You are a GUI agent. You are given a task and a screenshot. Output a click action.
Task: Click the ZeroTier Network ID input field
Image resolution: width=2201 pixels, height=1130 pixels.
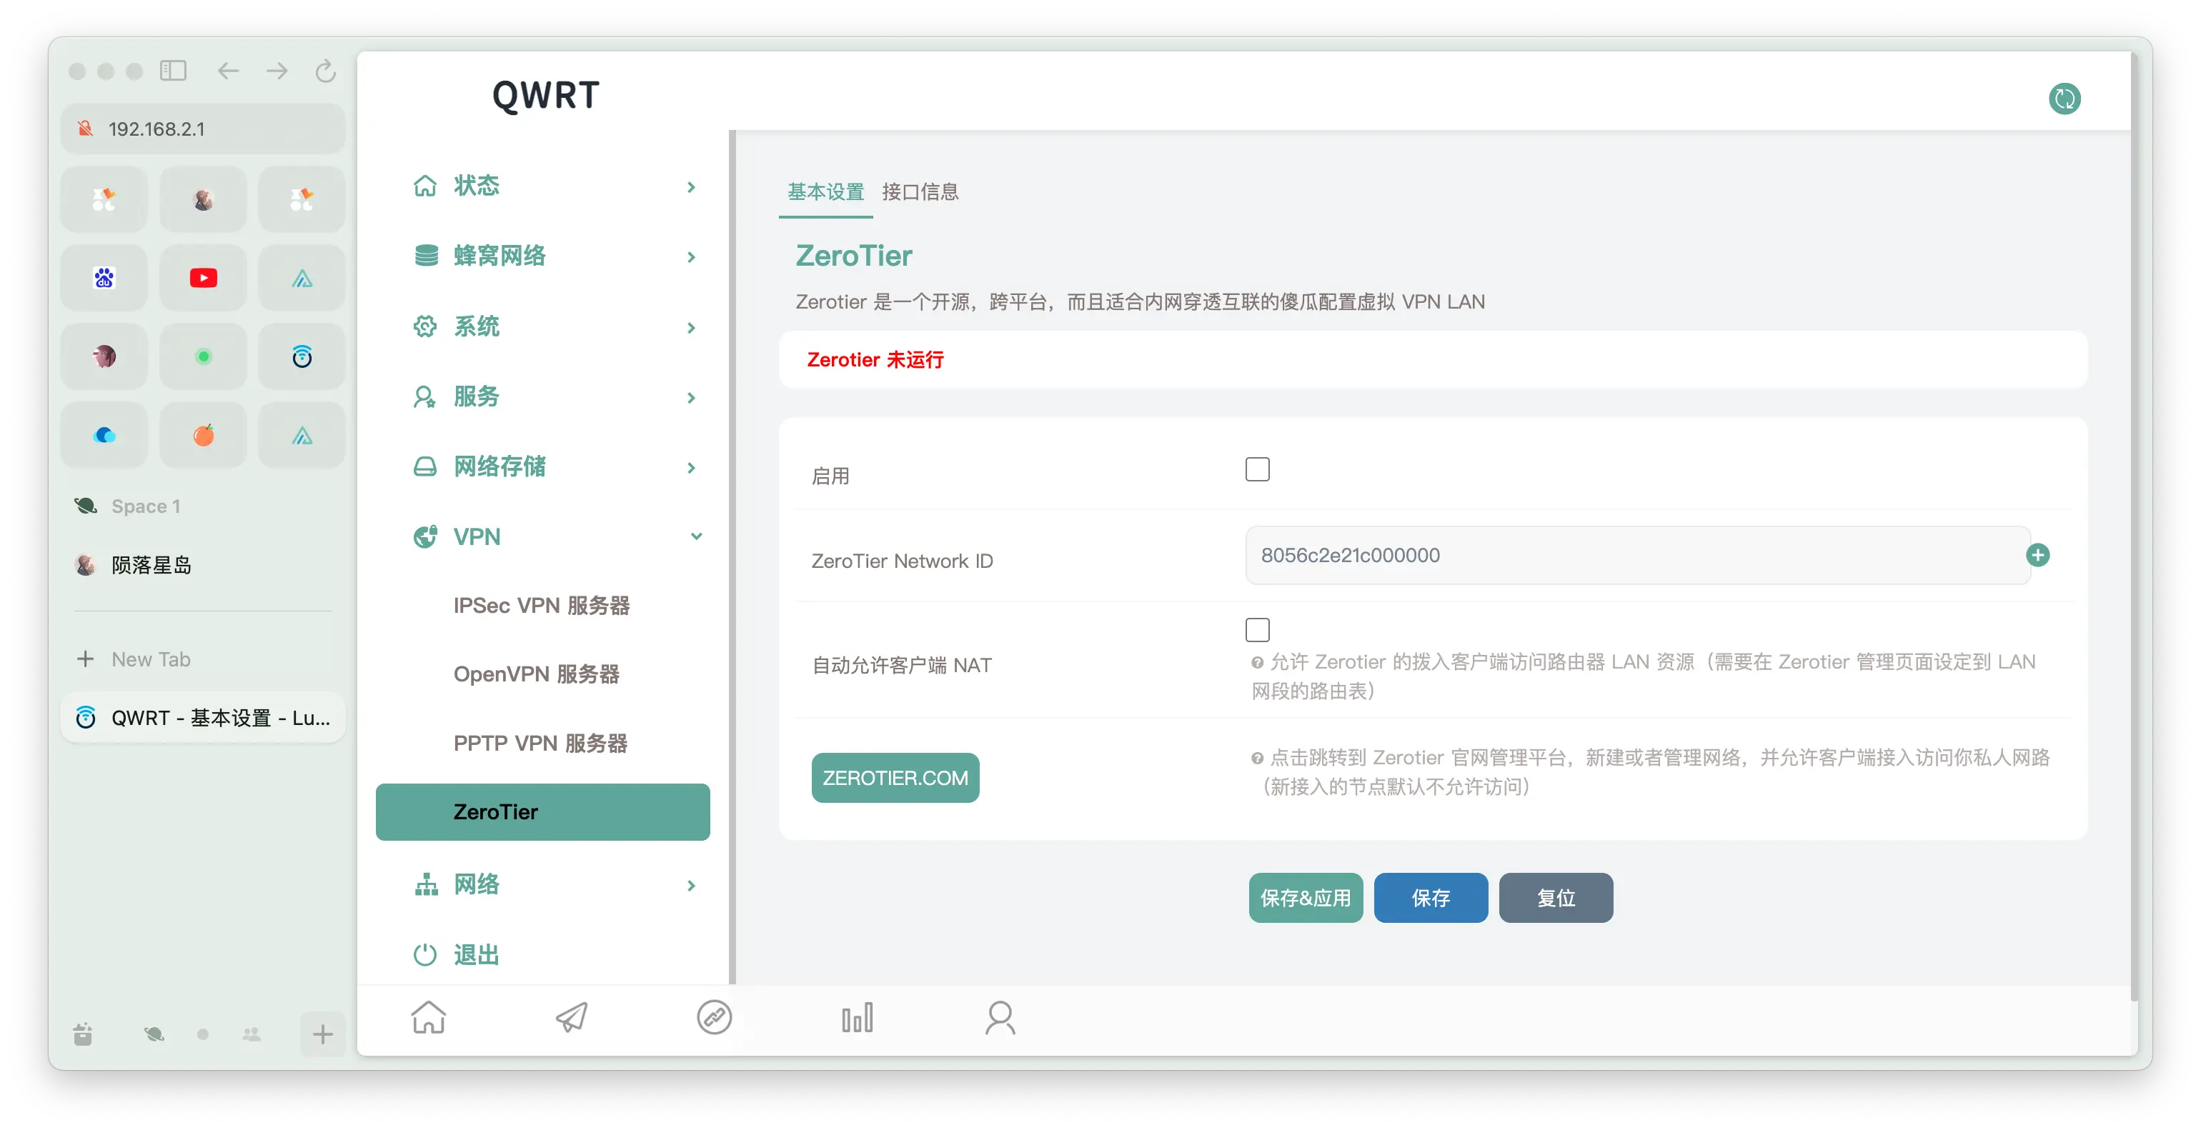[x=1636, y=555]
